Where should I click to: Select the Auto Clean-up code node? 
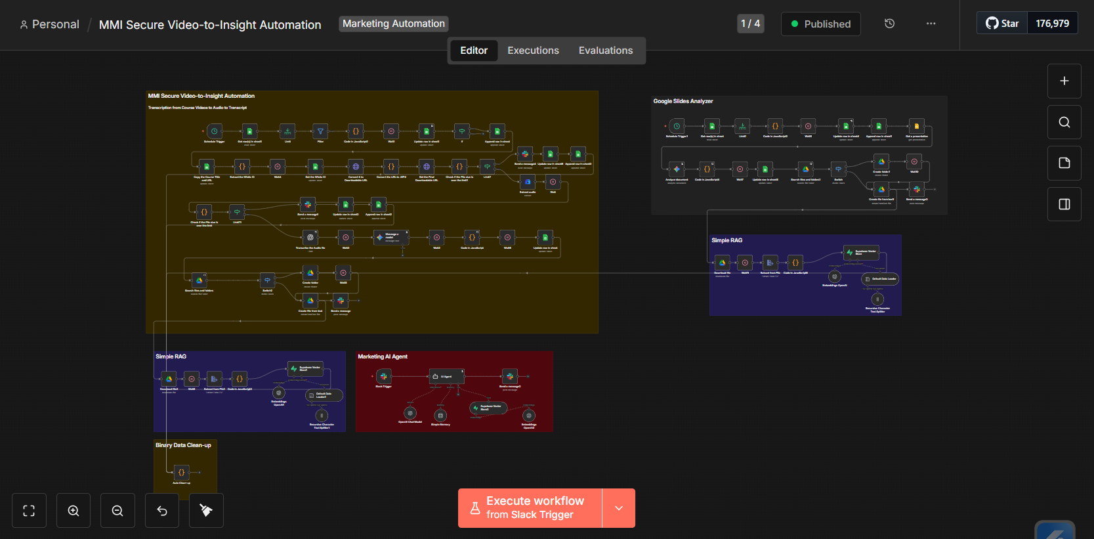pyautogui.click(x=182, y=472)
